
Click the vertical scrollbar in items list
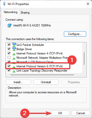tap(84, 58)
